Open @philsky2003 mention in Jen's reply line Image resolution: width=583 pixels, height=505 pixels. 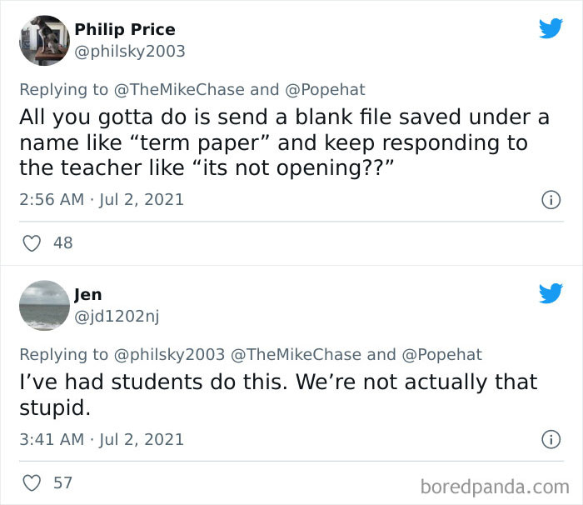tap(165, 354)
